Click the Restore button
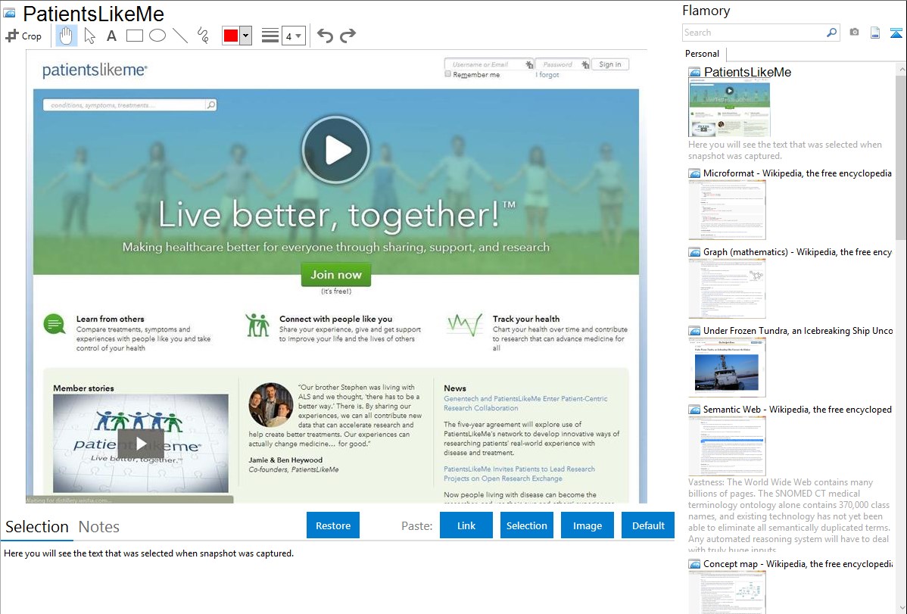 click(333, 525)
